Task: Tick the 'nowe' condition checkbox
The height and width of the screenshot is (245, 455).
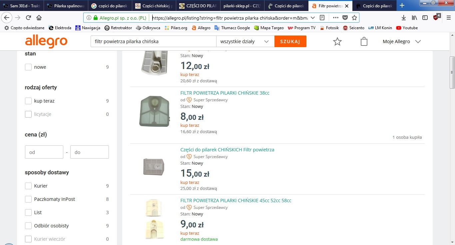Action: tap(28, 67)
